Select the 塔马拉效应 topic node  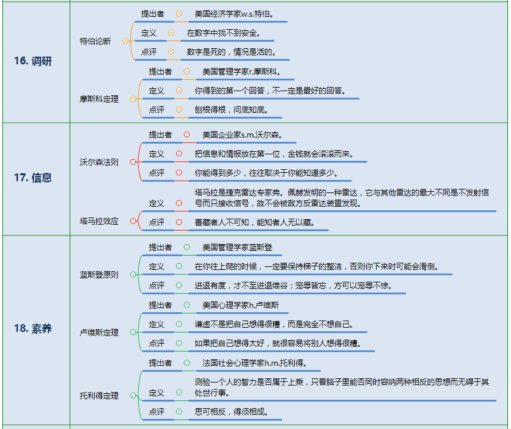point(99,221)
